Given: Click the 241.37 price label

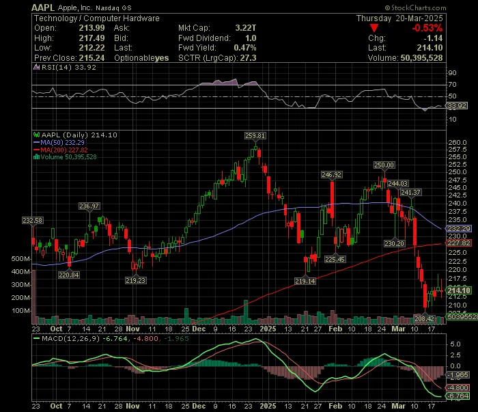Looking at the screenshot, I should point(410,193).
